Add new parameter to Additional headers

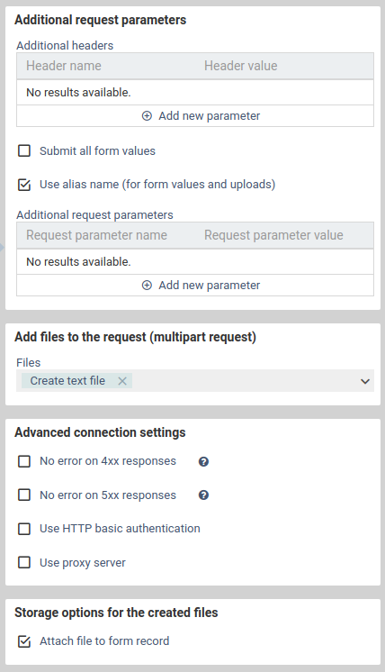pyautogui.click(x=201, y=116)
